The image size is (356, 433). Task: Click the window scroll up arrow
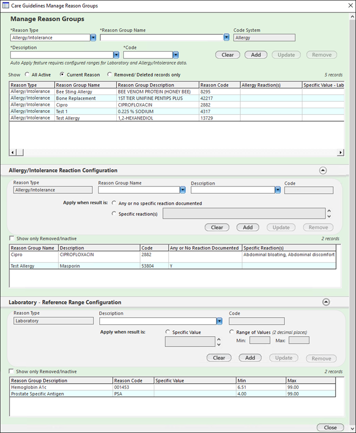[x=352, y=17]
